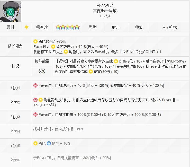Click text 于Fever中时，自身技能伤害 + 30%
This screenshot has height=167, width=190.
[x=62, y=158]
